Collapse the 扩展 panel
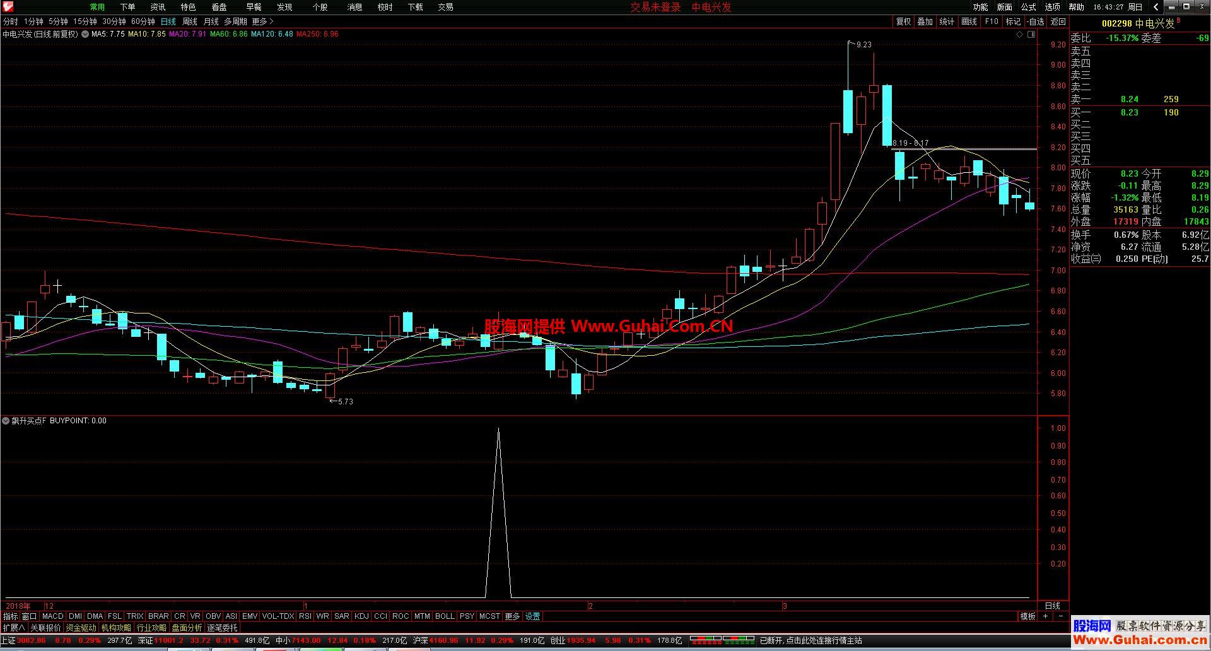The image size is (1211, 651). pos(14,628)
